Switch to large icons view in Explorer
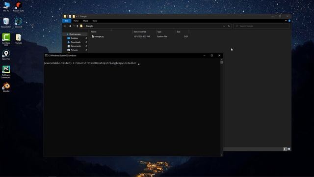Viewport: 314px width, 177px height. 288,149
